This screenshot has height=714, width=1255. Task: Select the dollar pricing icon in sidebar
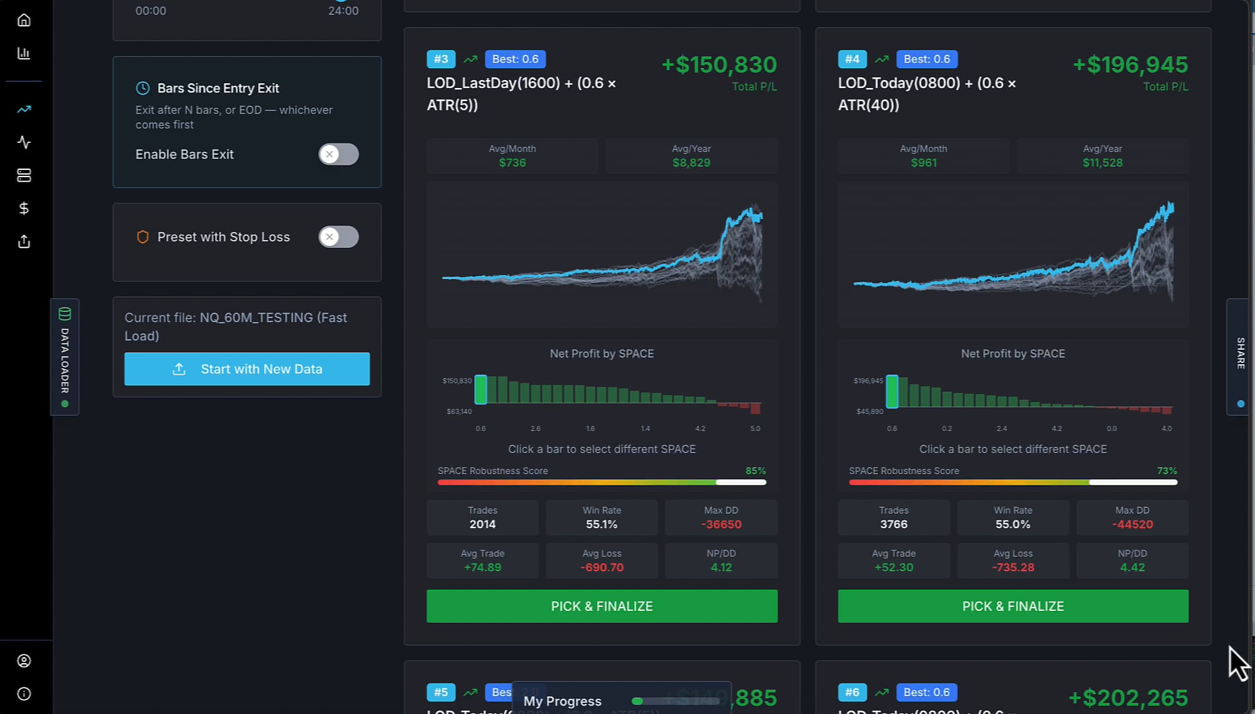tap(24, 208)
